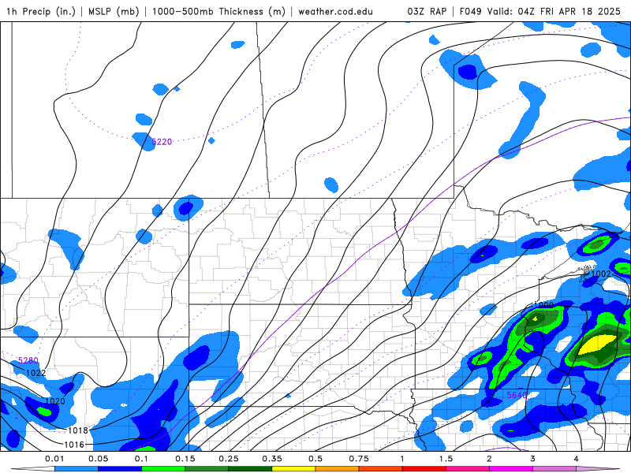This screenshot has height=473, width=631.
Task: Click the dark blue 0.05–0.1 color bar segment
Action: pyautogui.click(x=120, y=469)
